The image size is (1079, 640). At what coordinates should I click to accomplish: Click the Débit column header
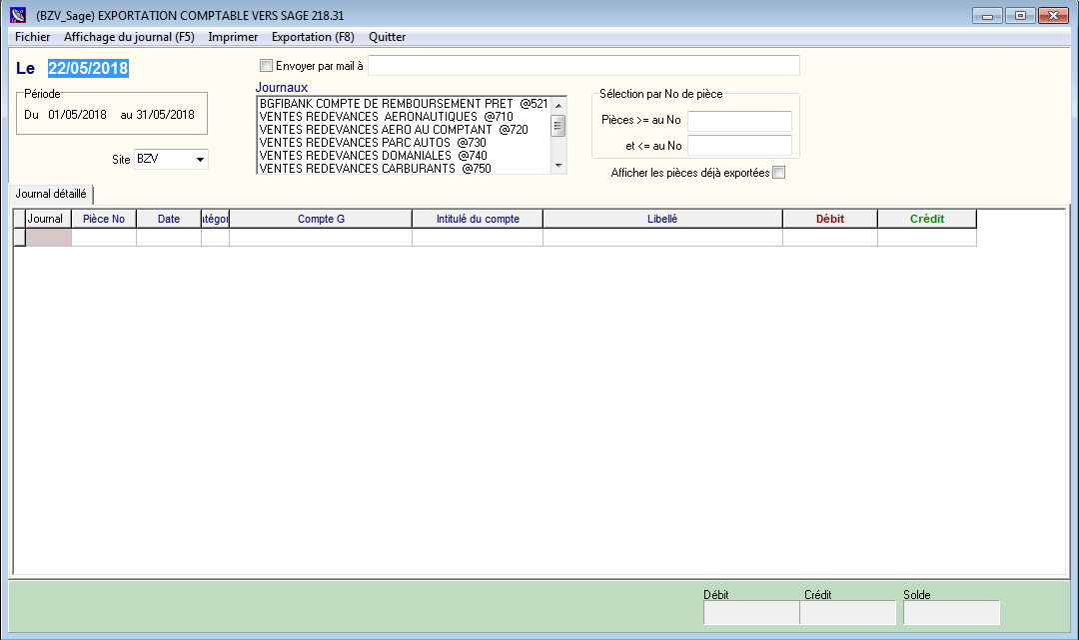(829, 219)
